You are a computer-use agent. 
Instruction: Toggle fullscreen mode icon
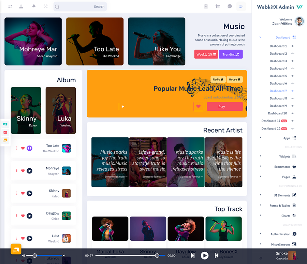45,6
